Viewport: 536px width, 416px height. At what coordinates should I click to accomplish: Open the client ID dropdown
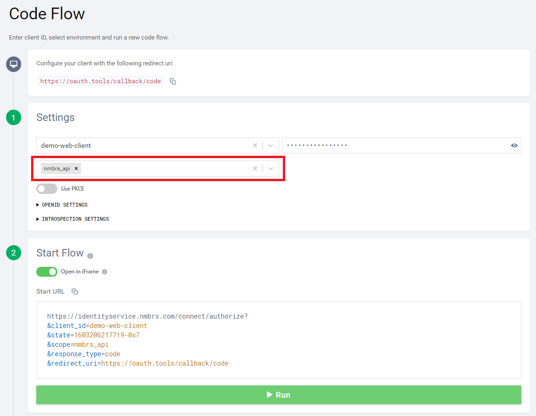(x=270, y=145)
